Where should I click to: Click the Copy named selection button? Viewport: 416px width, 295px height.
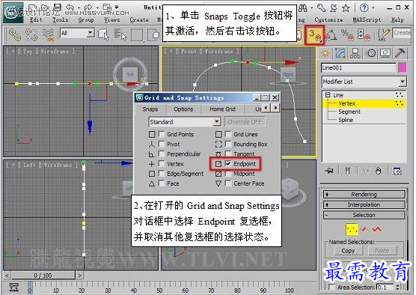[x=348, y=251]
